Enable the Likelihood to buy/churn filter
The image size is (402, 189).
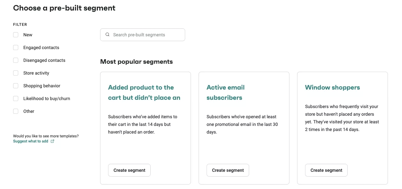[x=16, y=98]
